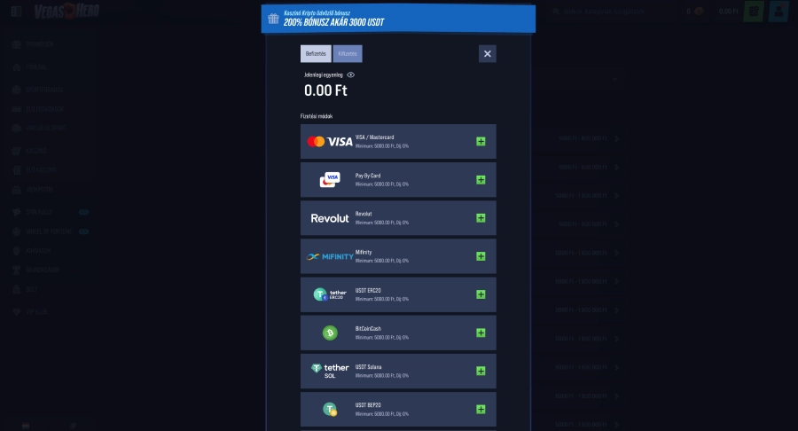Expand BitCoinCash with its green plus

point(481,333)
